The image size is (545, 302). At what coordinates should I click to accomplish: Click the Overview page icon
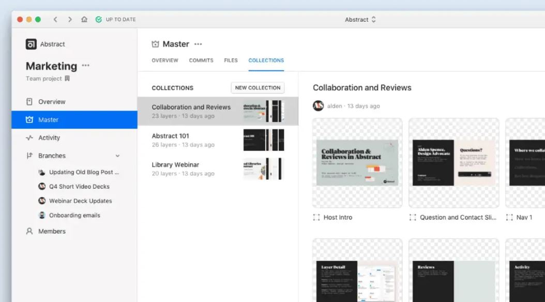click(x=29, y=101)
